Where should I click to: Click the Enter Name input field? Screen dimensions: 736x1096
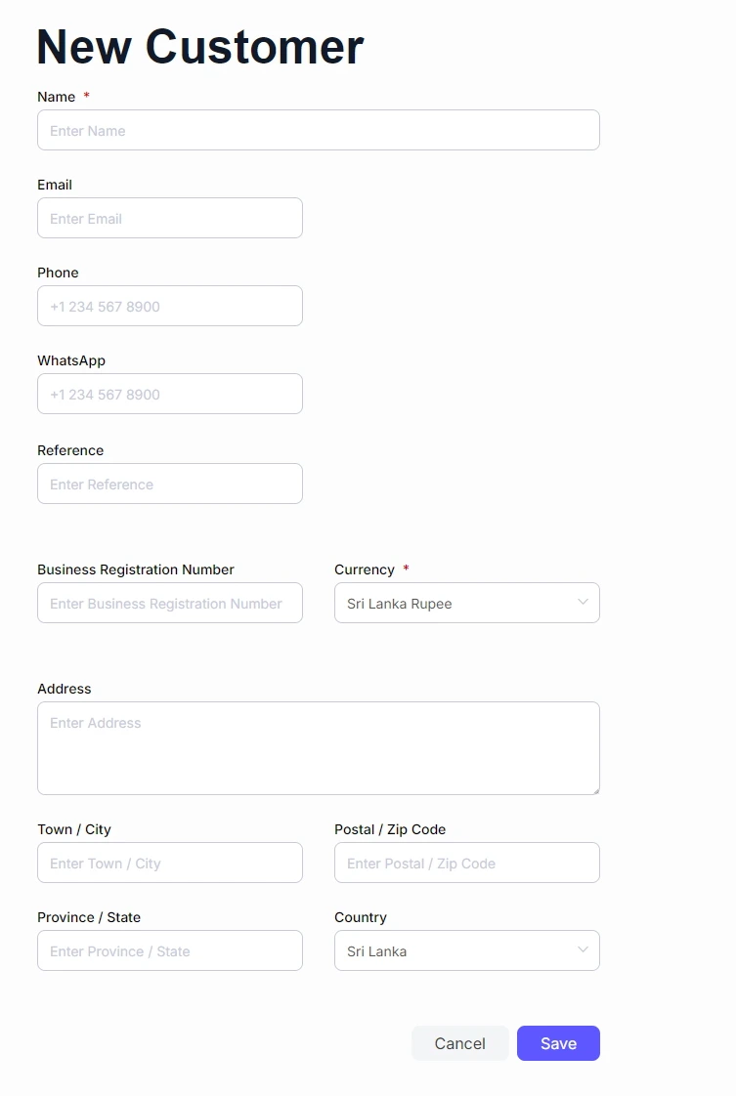pyautogui.click(x=318, y=130)
